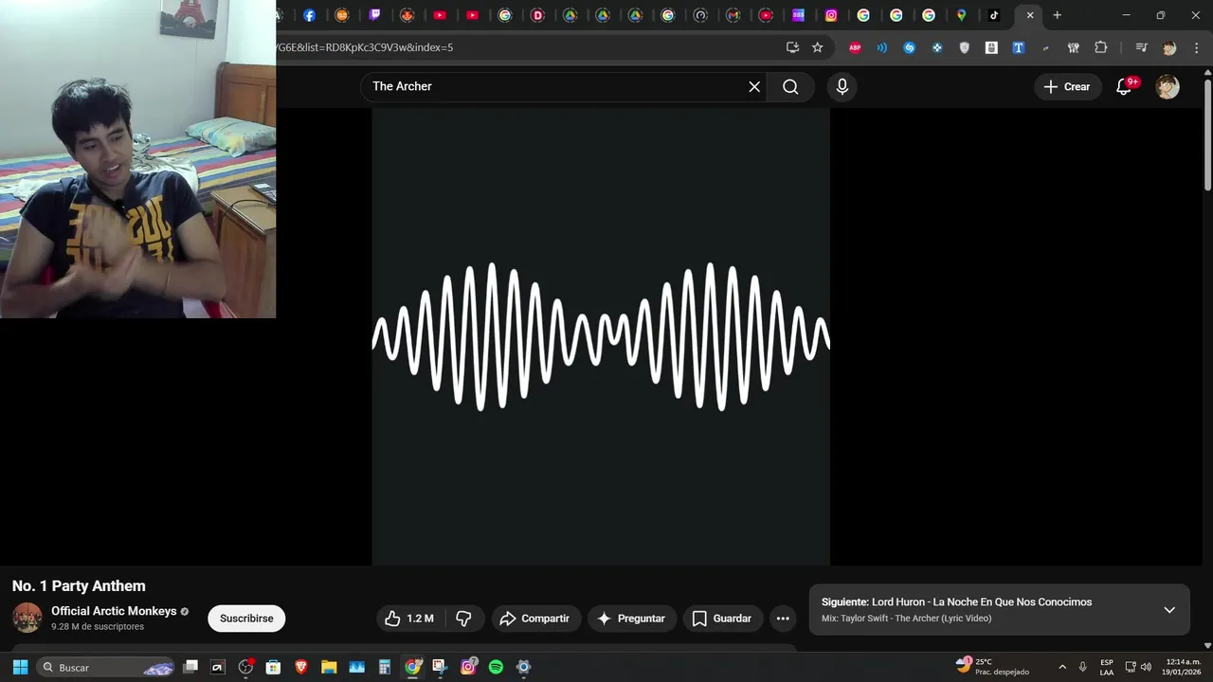
Task: Click the Arctic Monkeys channel avatar
Action: pyautogui.click(x=27, y=618)
